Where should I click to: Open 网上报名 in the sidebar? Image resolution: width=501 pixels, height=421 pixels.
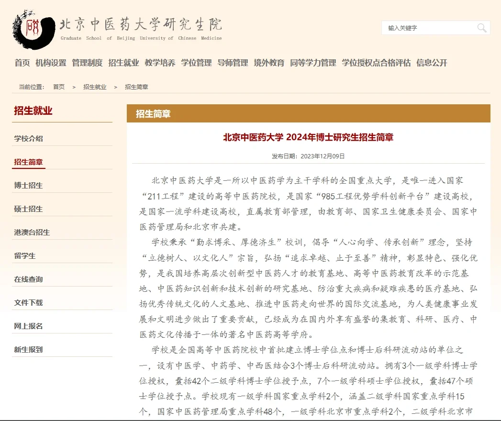(28, 326)
